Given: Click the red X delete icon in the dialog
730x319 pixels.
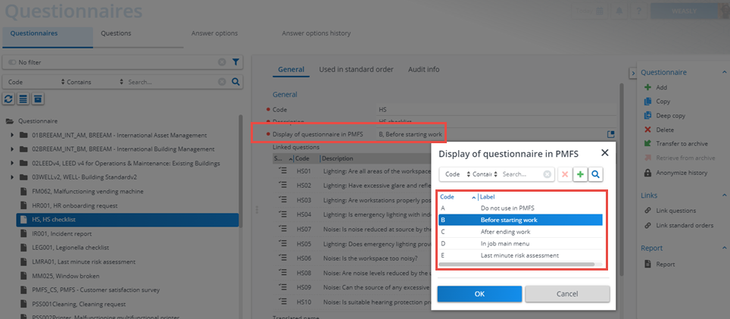Looking at the screenshot, I should coord(565,174).
